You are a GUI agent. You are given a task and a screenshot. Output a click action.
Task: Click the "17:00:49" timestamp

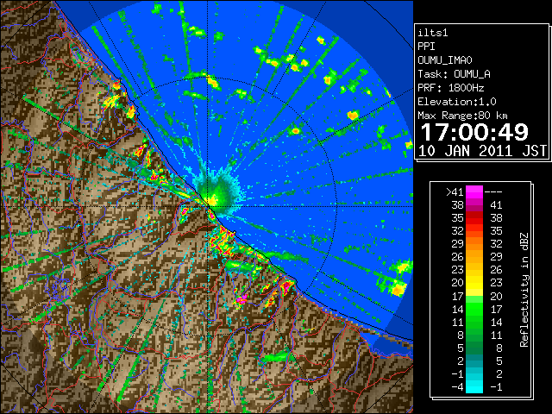coord(474,132)
